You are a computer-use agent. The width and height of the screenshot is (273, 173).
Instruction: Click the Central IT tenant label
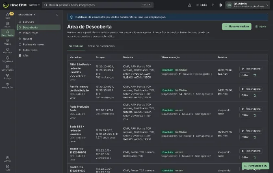click(x=34, y=5)
